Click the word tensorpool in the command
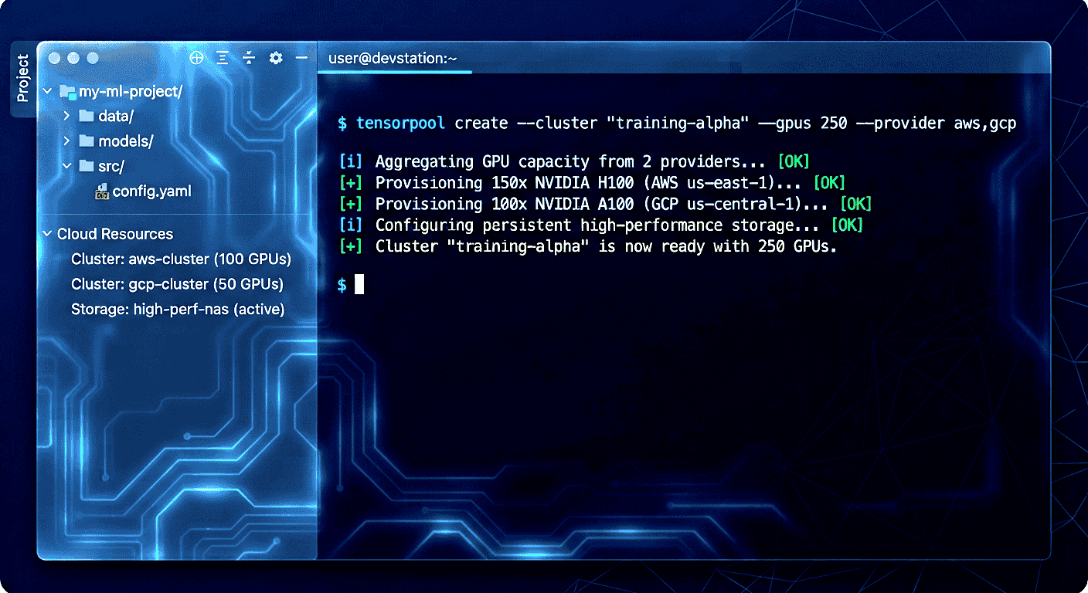The height and width of the screenshot is (593, 1088). tap(400, 124)
